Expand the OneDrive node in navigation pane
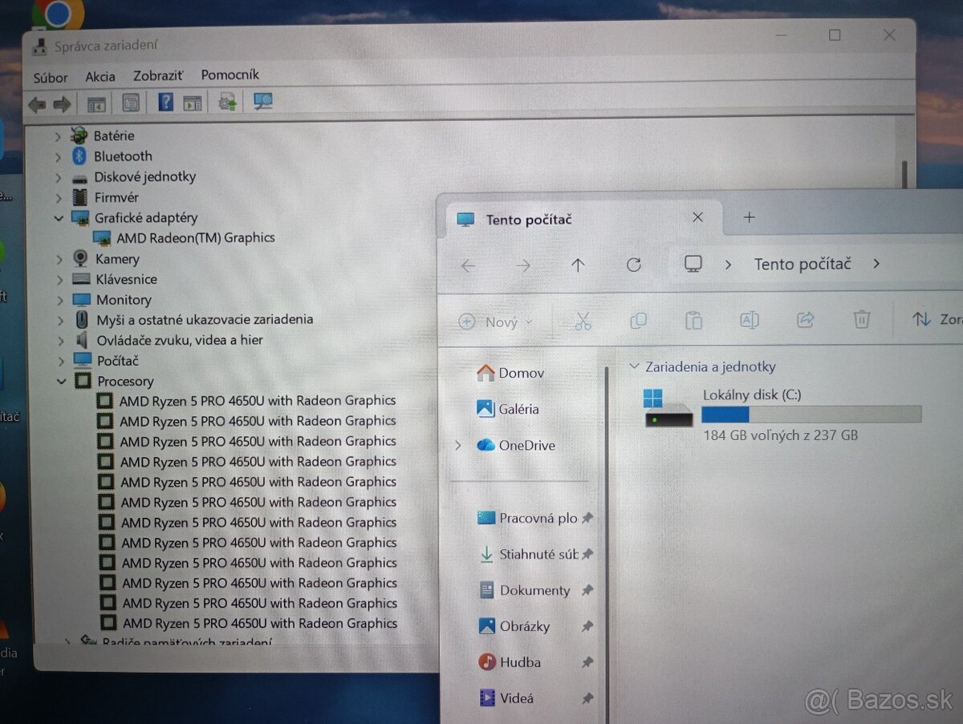 coord(458,445)
